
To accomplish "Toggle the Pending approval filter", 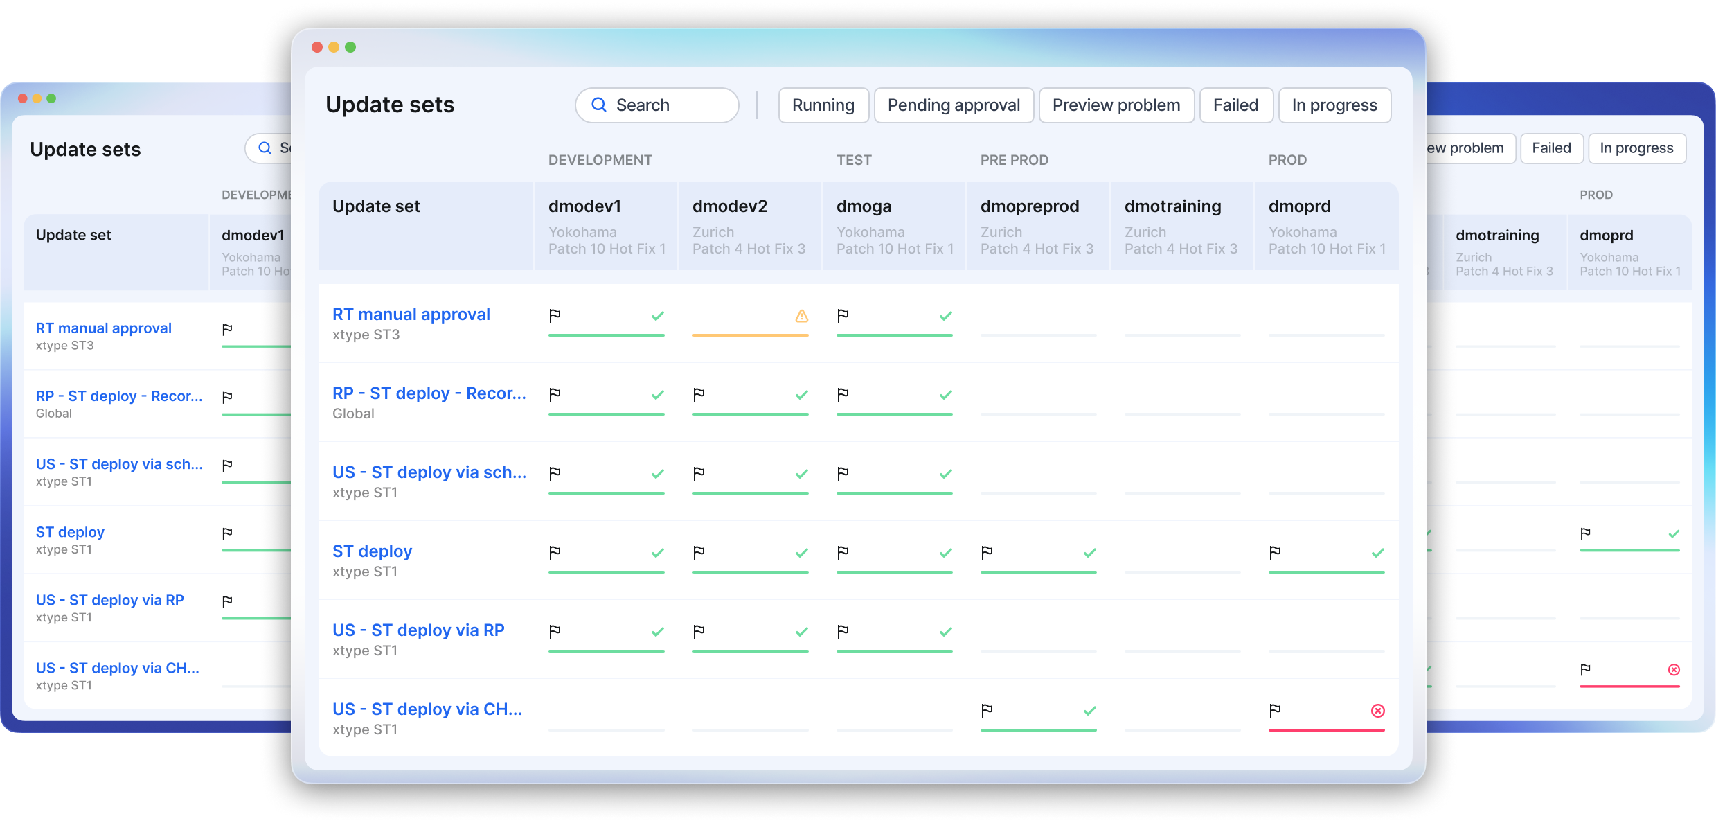I will point(953,105).
